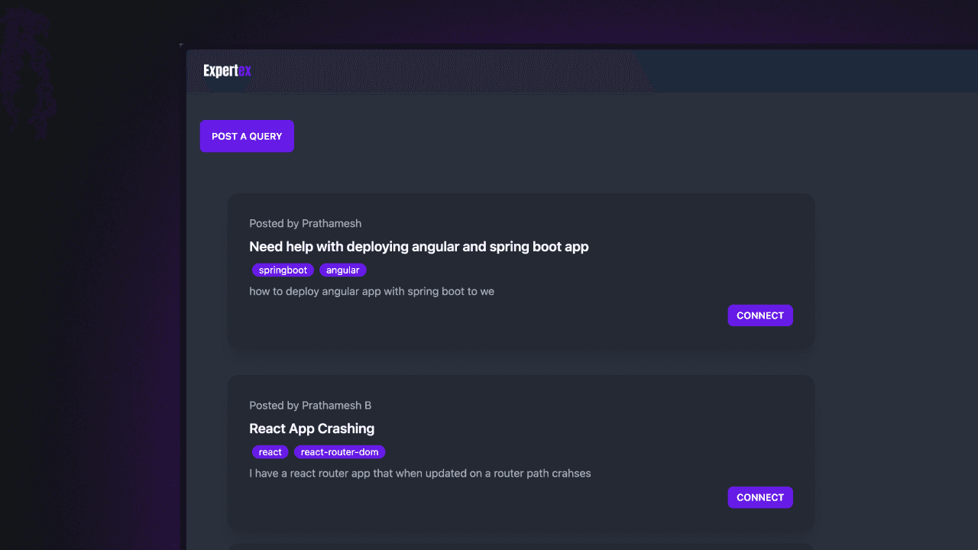Click the top navigation bar area
This screenshot has width=978, height=550.
582,71
